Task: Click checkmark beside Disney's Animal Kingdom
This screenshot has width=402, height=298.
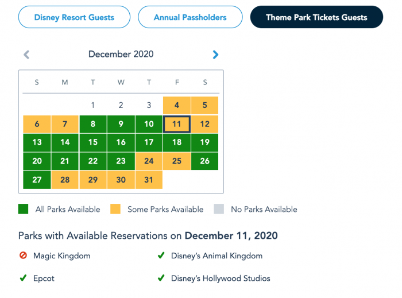Action: click(161, 256)
